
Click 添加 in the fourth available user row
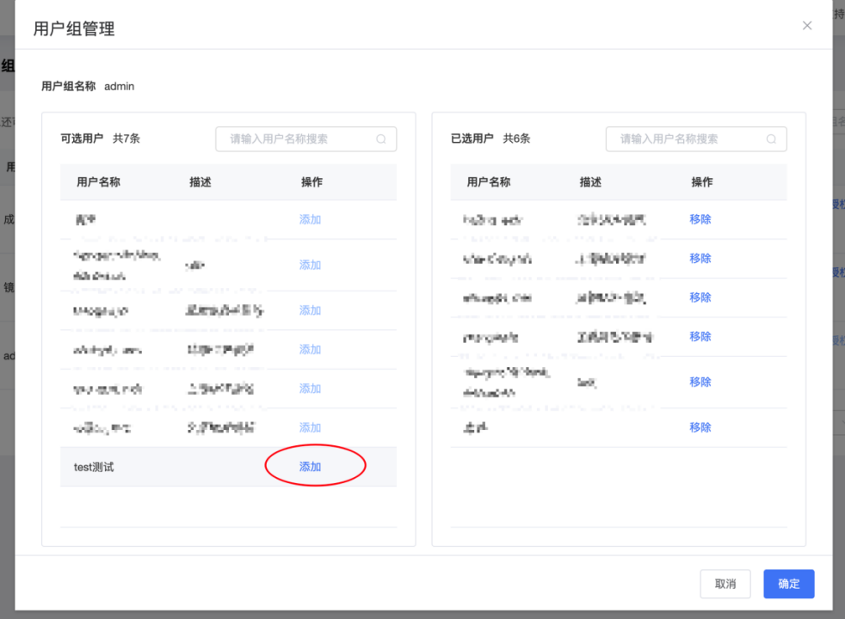[310, 350]
